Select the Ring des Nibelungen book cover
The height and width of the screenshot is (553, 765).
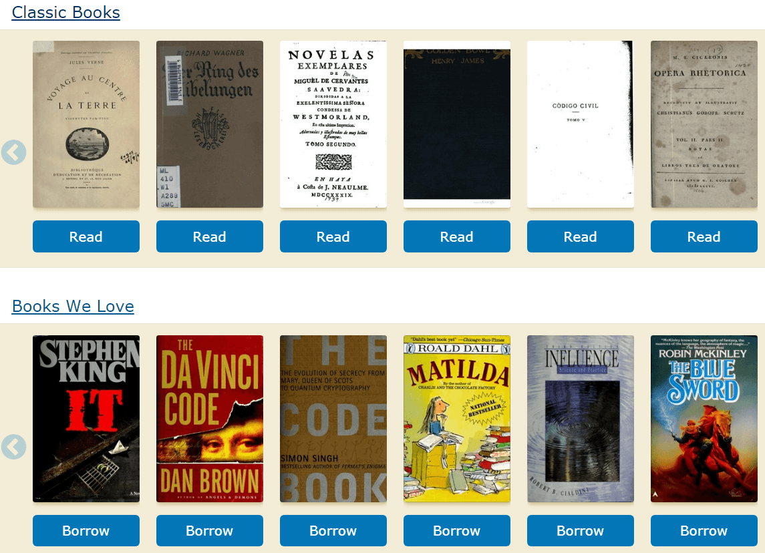210,124
